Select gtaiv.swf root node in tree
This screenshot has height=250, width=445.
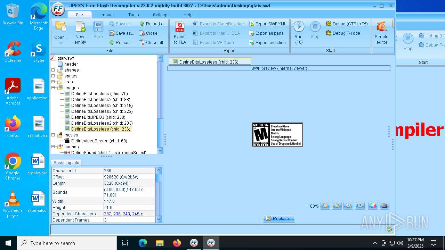65,58
